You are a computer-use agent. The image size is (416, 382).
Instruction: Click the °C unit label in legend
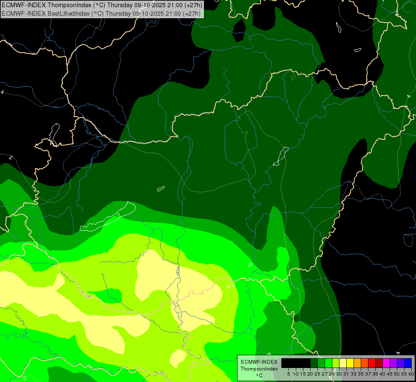pos(259,376)
